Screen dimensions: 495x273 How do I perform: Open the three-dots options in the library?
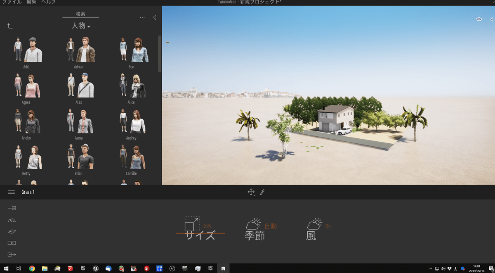pyautogui.click(x=142, y=18)
